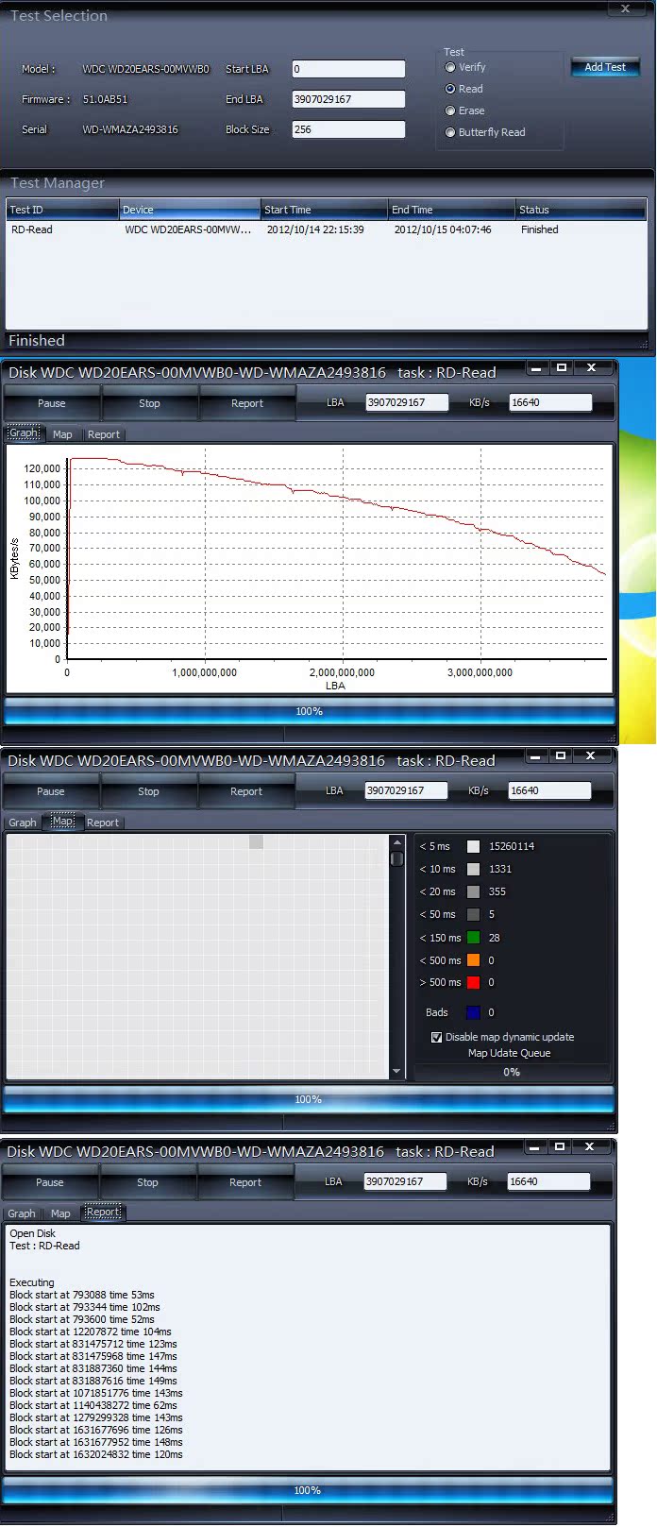
Task: Sort Test Manager by Device column
Action: 190,210
